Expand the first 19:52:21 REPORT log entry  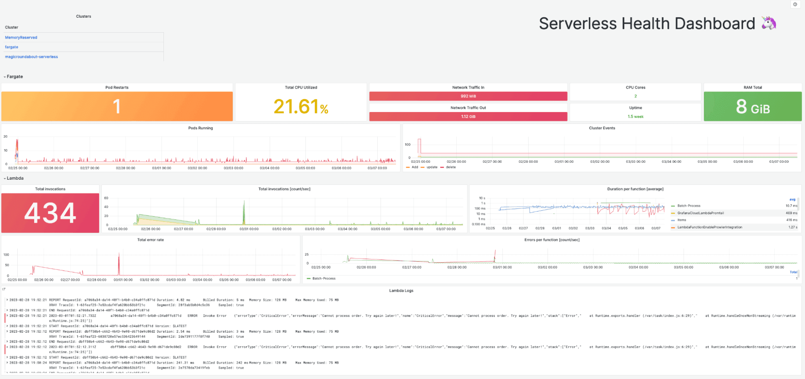click(x=7, y=300)
